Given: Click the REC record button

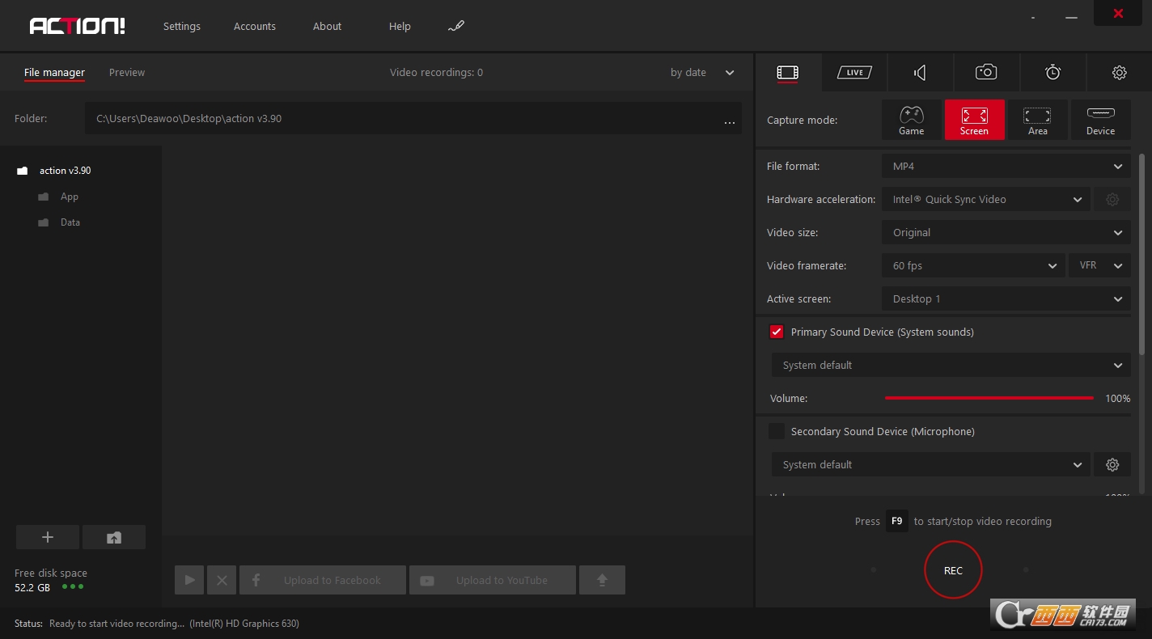Looking at the screenshot, I should (953, 570).
